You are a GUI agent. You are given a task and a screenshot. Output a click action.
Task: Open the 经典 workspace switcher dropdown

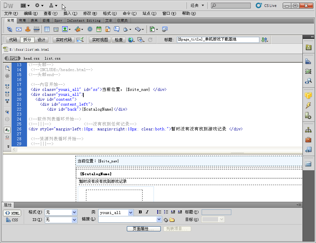(x=197, y=6)
